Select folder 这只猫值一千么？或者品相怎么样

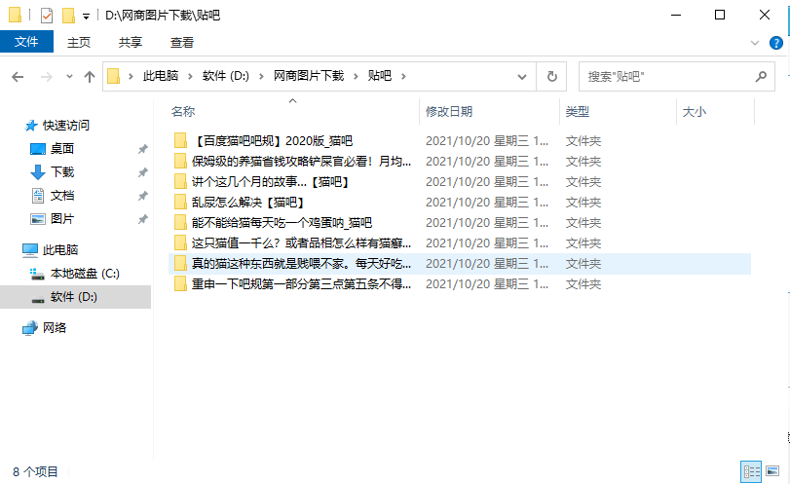tap(301, 243)
